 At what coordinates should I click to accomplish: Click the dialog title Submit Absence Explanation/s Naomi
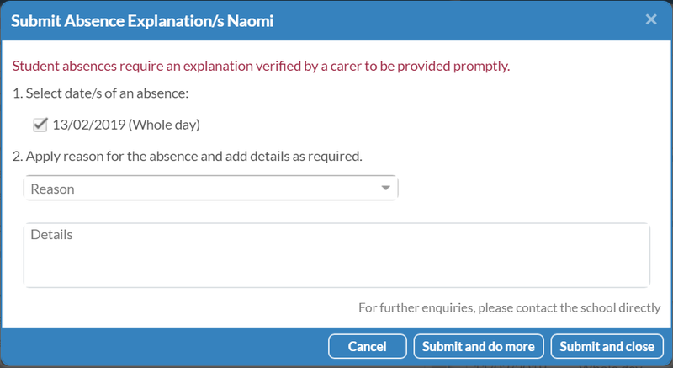(142, 21)
